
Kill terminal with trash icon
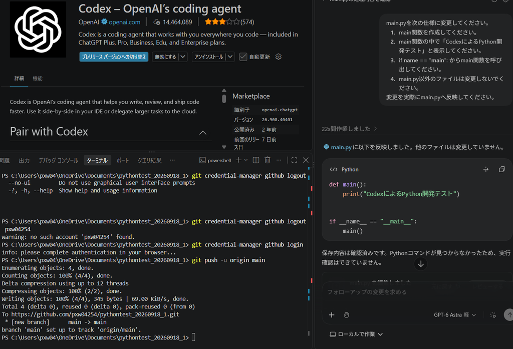(268, 160)
